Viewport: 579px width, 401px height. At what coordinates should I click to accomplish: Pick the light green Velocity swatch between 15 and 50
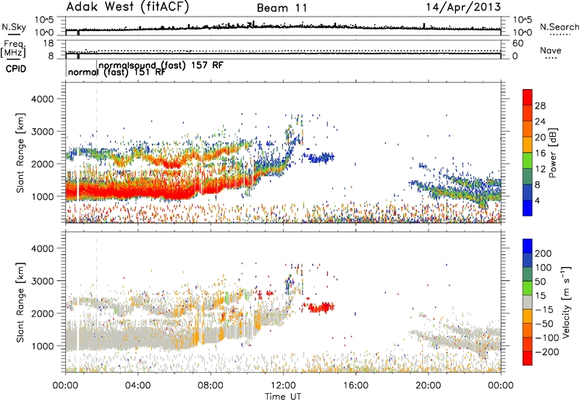528,288
